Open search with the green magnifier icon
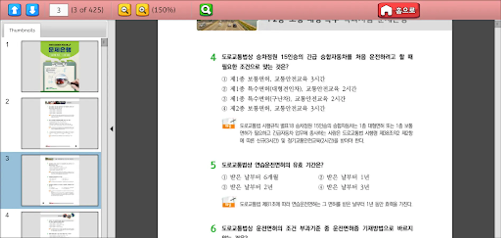The width and height of the screenshot is (501, 238). point(206,10)
